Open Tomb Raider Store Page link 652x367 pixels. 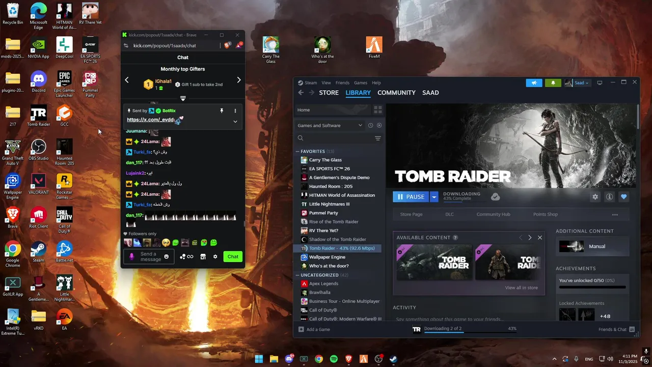[411, 215]
